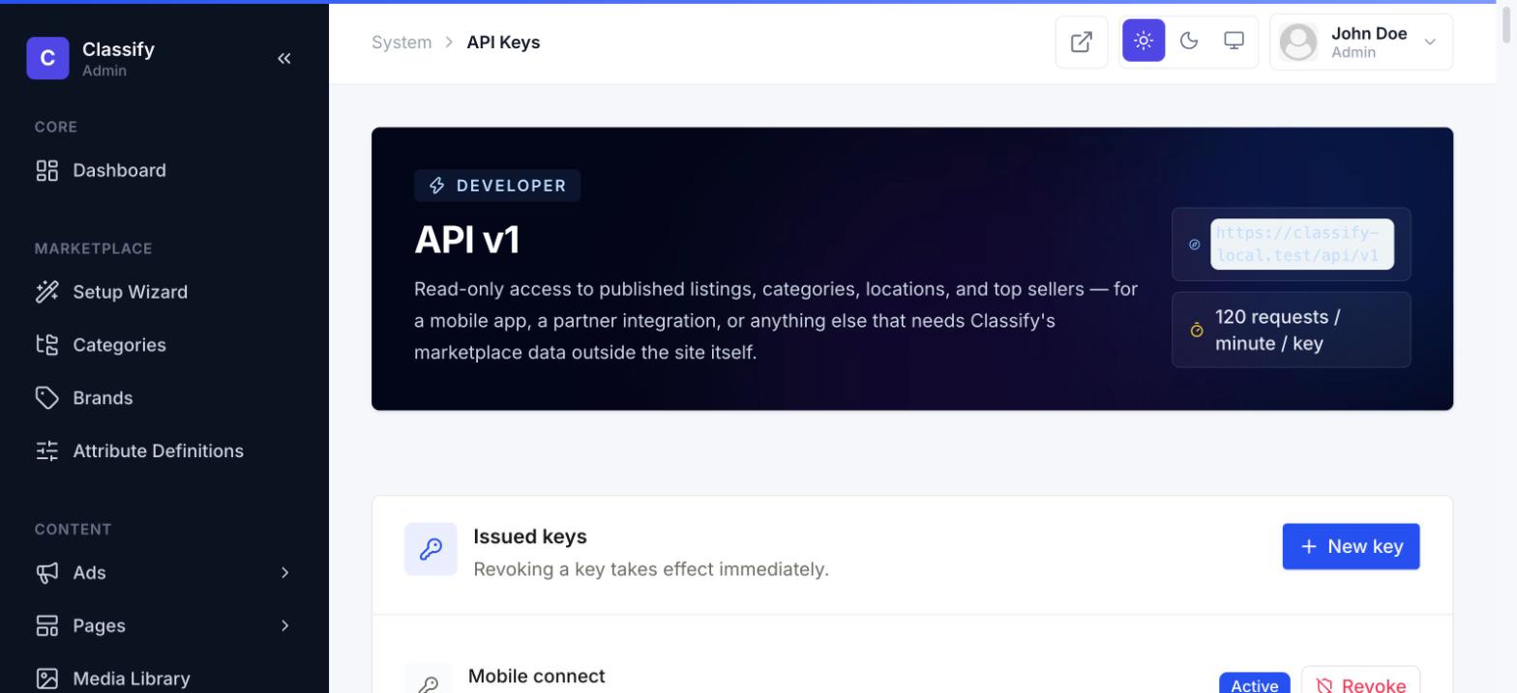The width and height of the screenshot is (1517, 693).
Task: Open Dashboard in sidebar
Action: [164, 170]
